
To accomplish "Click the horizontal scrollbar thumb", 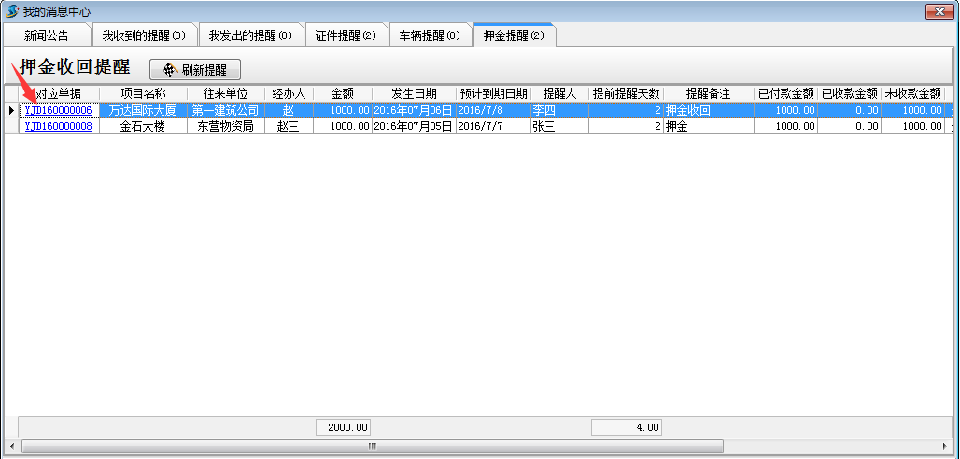I will click(x=371, y=446).
